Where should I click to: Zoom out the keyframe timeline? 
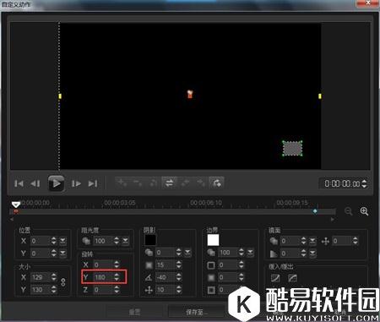click(349, 211)
